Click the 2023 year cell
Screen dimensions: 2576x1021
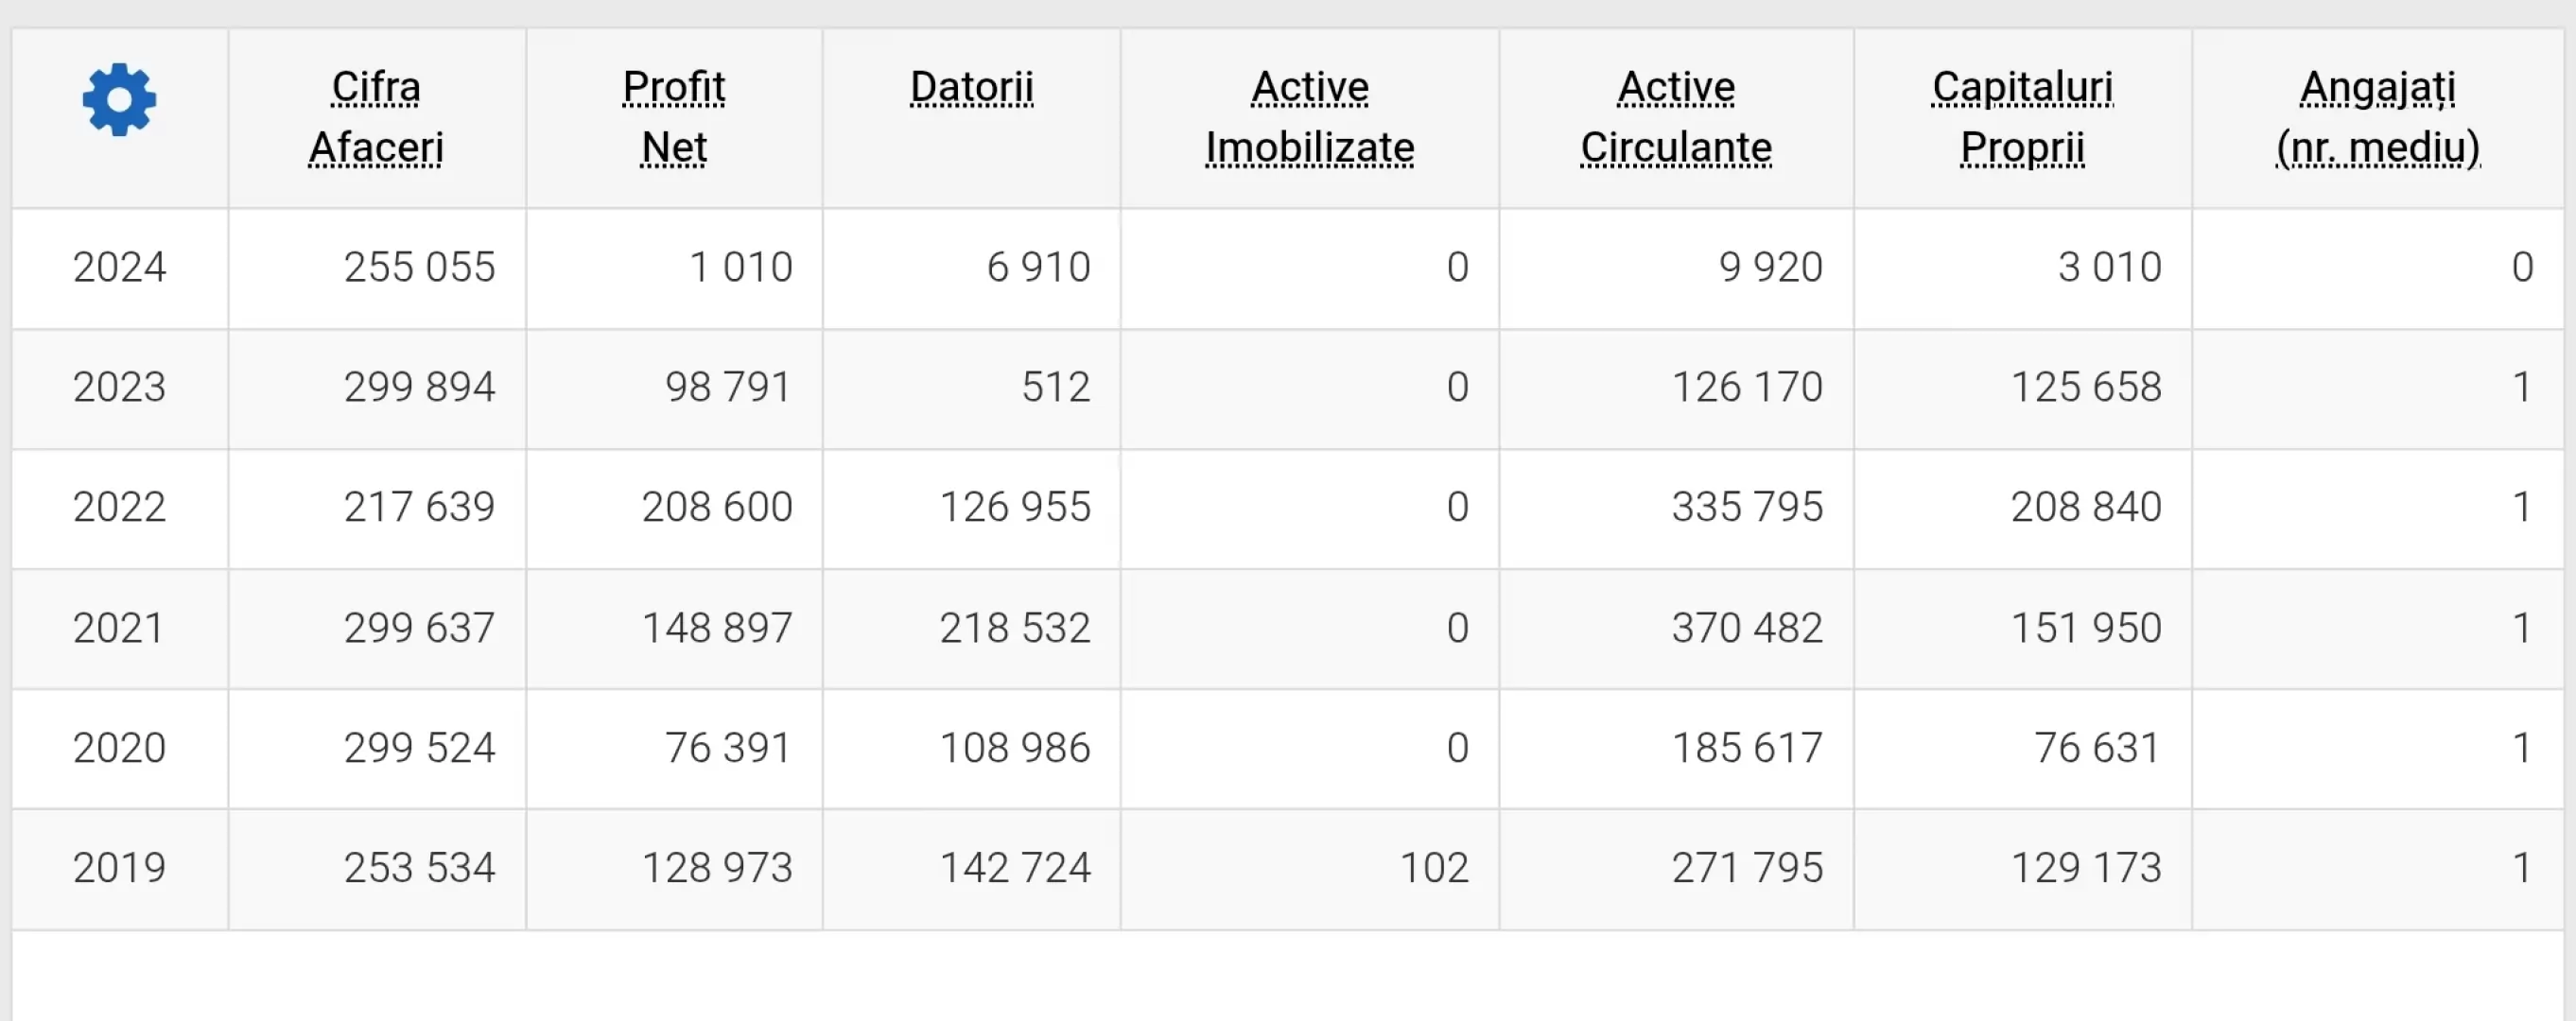[119, 387]
